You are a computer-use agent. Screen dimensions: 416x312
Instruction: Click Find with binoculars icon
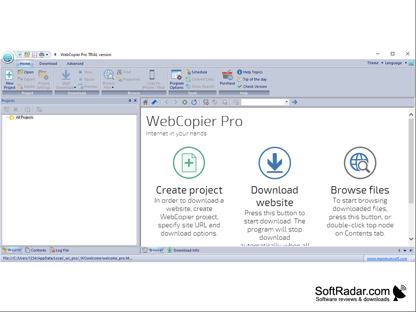coord(124,72)
